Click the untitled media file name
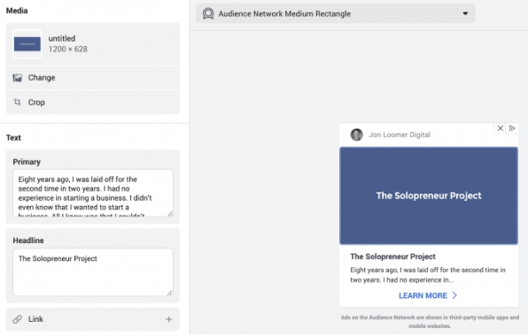This screenshot has height=336, width=528. pyautogui.click(x=62, y=38)
